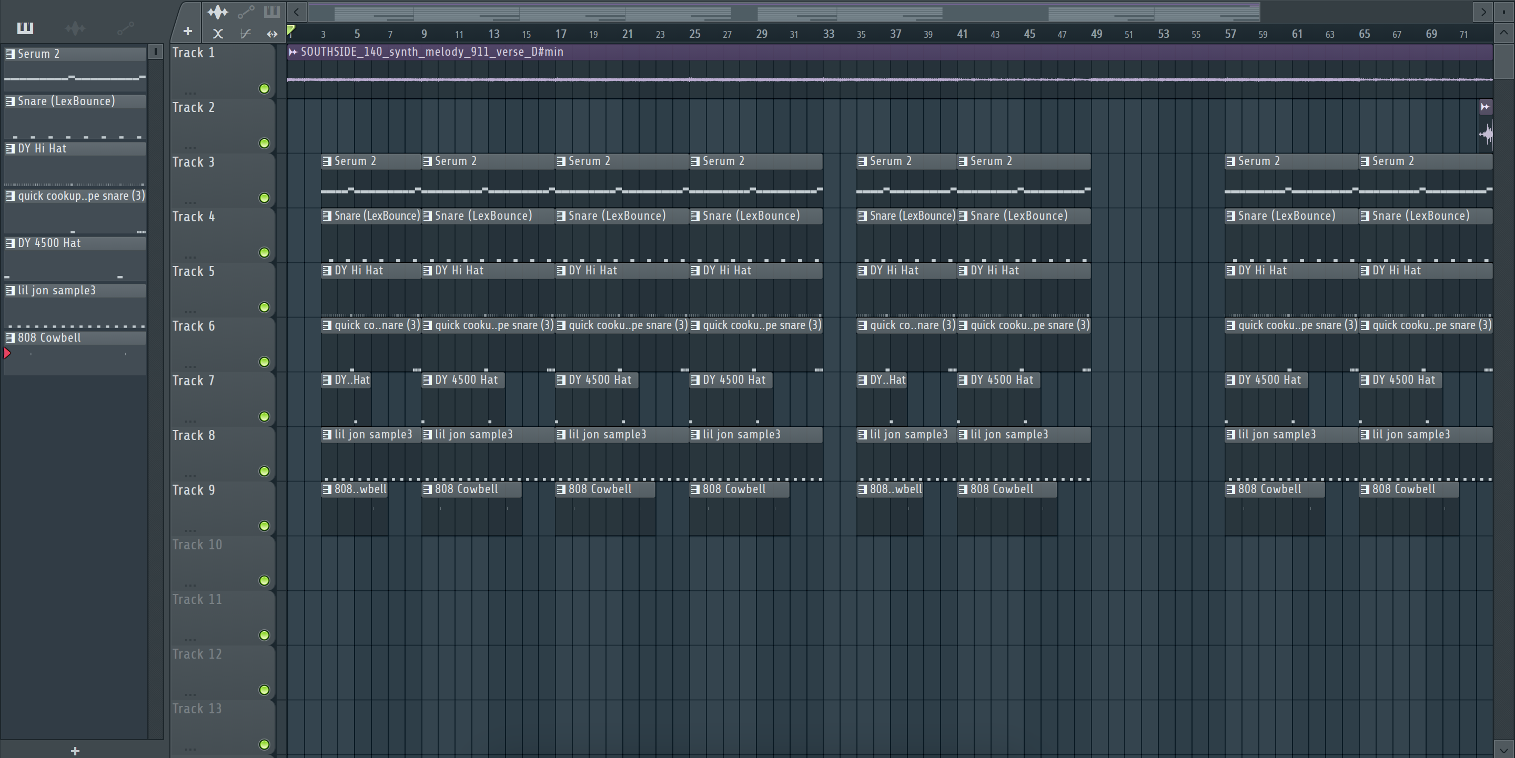Open menu icon of first Snare (LexBounce) clip
The height and width of the screenshot is (758, 1515).
click(327, 216)
